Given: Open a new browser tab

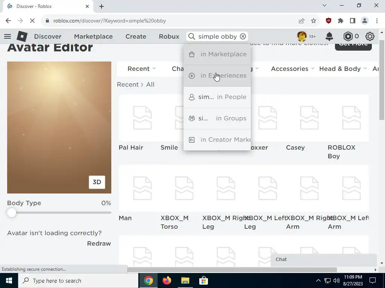Looking at the screenshot, I should 102,6.
